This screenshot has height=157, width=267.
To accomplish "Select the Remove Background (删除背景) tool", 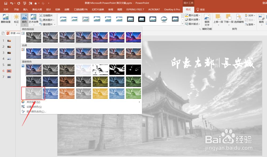I will tap(6, 18).
